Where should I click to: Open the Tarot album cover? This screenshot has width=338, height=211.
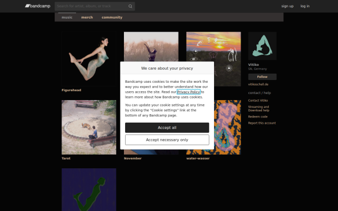click(x=89, y=127)
